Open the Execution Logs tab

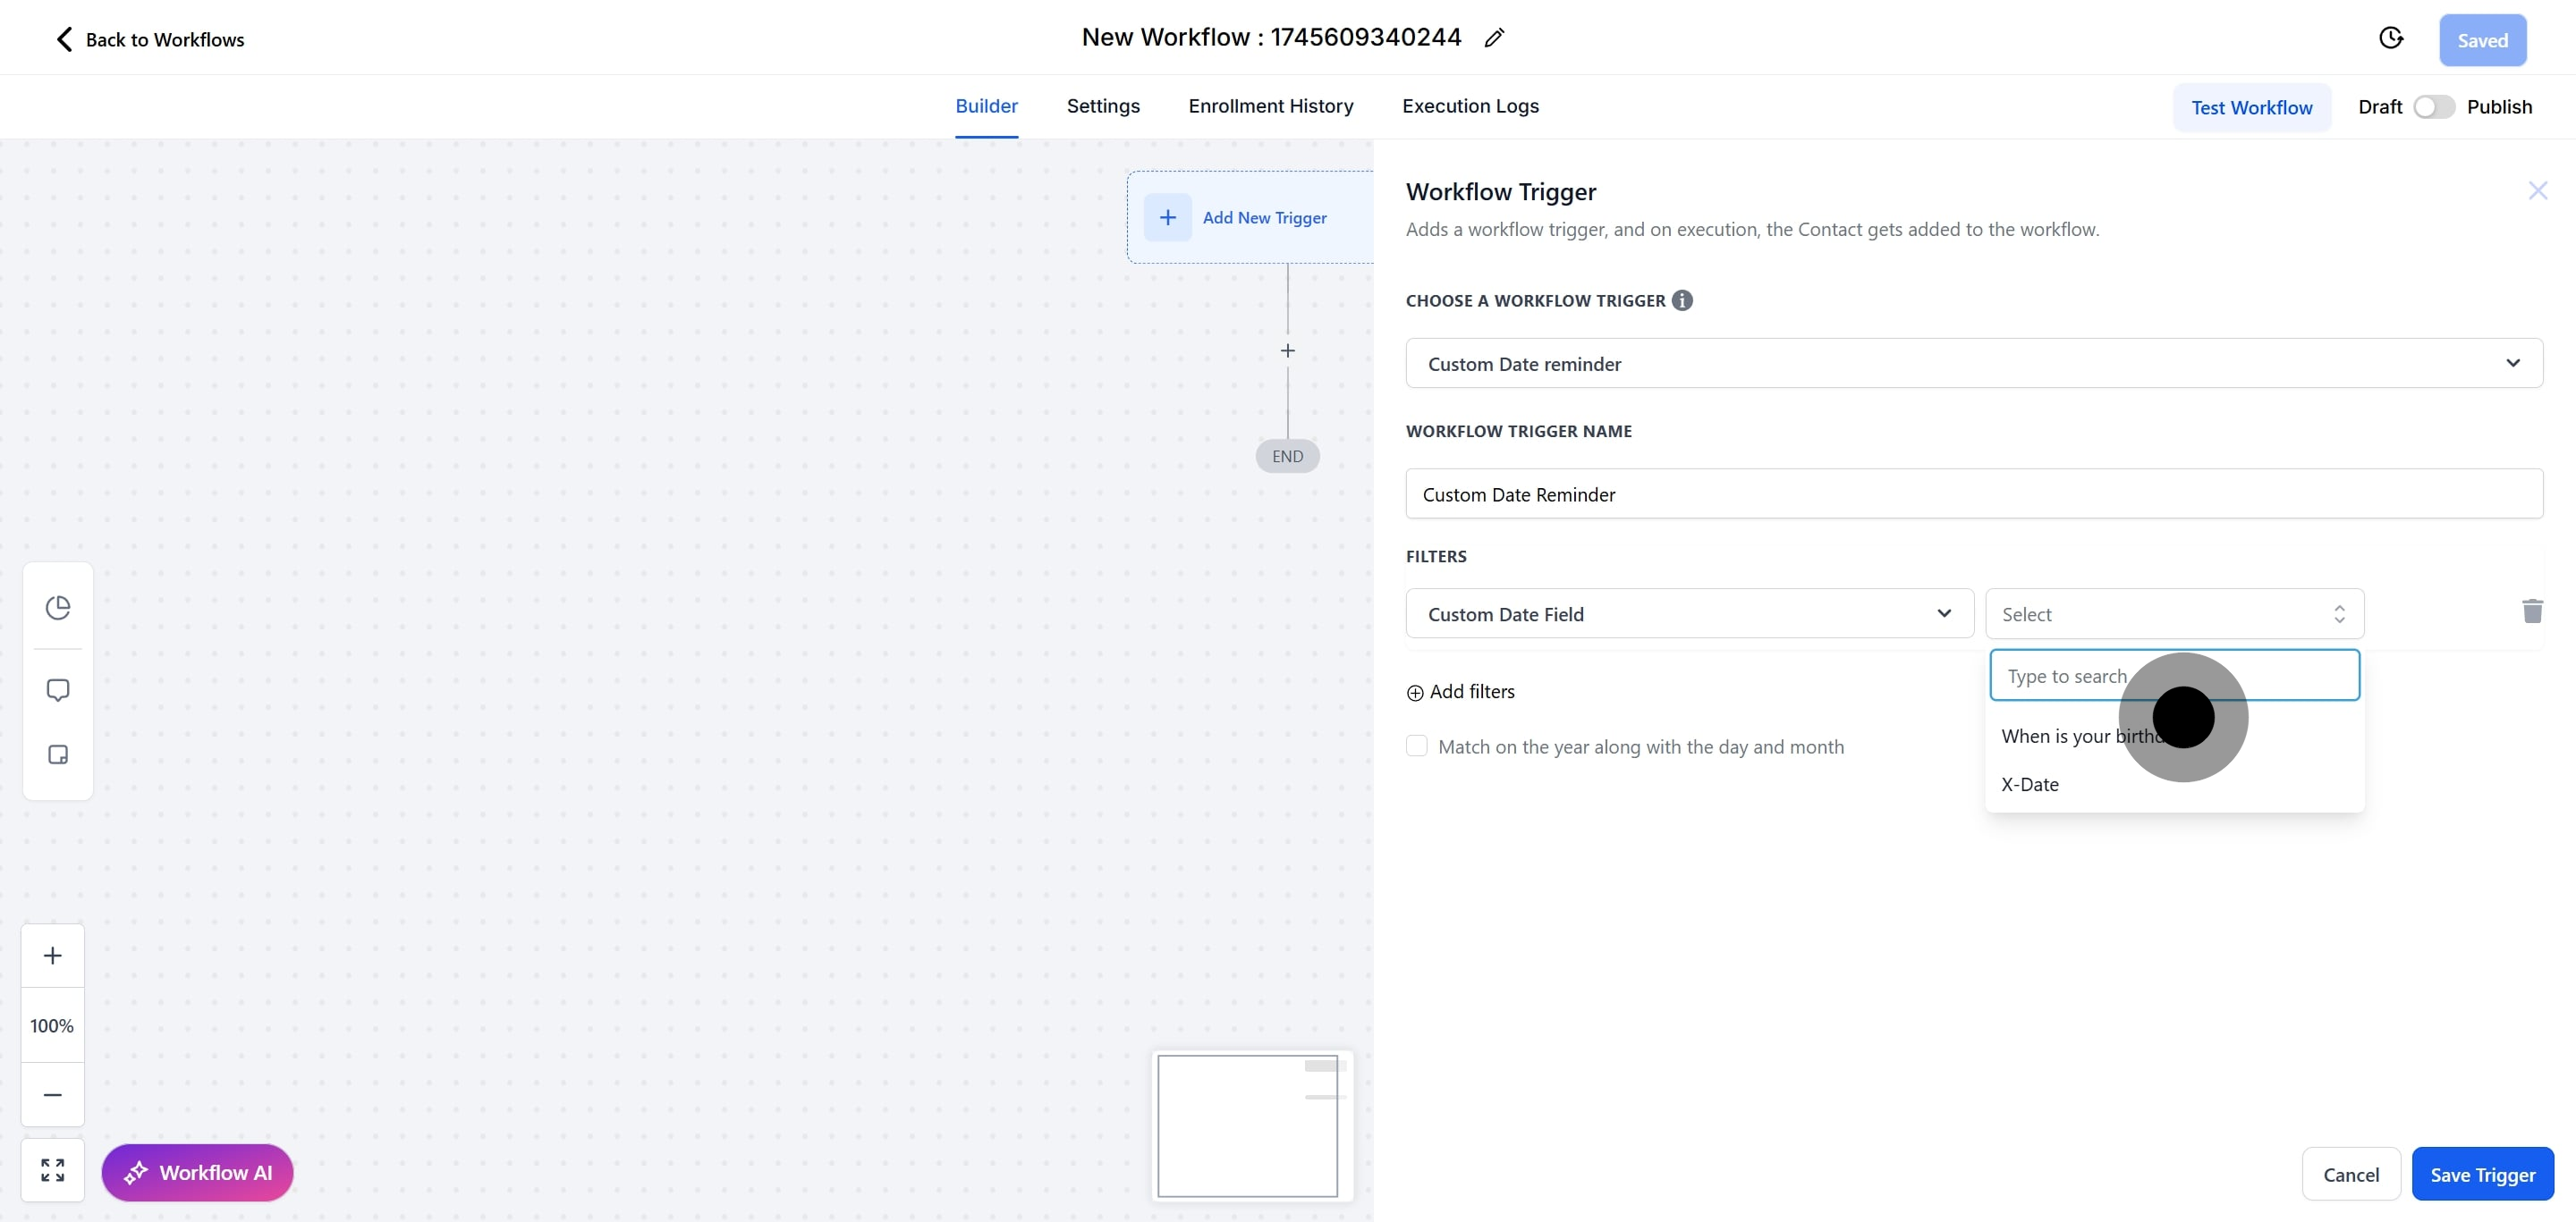click(x=1470, y=105)
